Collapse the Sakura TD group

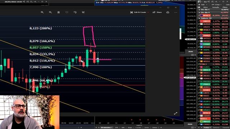coord(199,18)
